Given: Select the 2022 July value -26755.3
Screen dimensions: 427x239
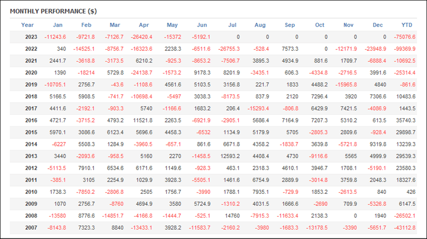Looking at the screenshot, I should point(229,49).
